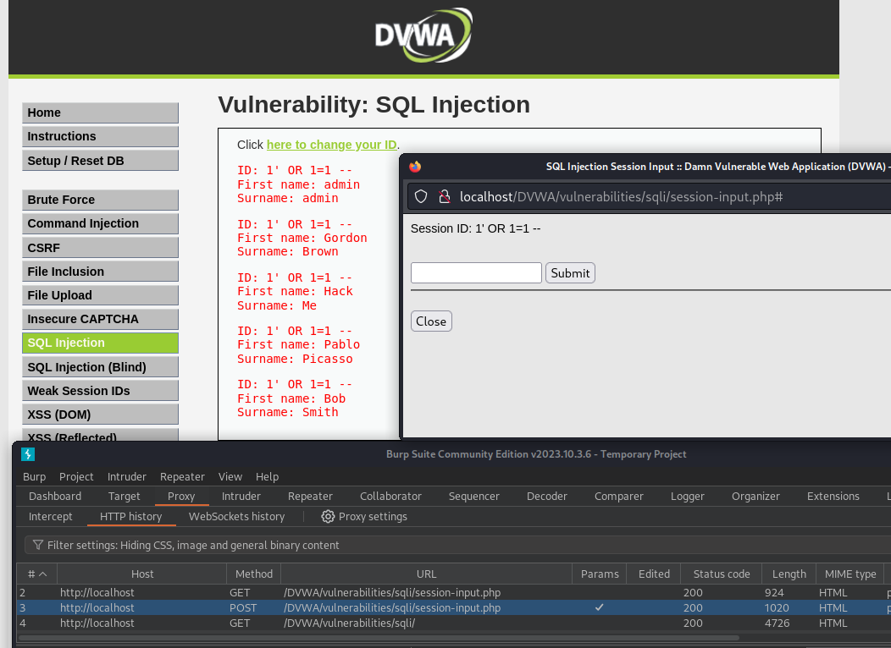Click the Params checkmark in row 3
The width and height of the screenshot is (891, 648).
(599, 607)
